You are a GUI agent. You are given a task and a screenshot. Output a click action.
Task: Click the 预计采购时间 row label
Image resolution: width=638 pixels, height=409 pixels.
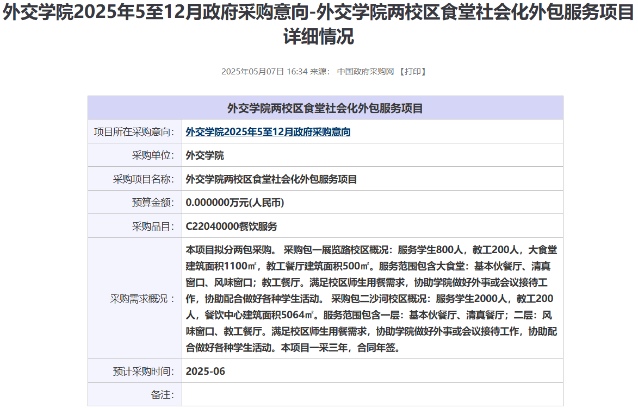point(143,372)
